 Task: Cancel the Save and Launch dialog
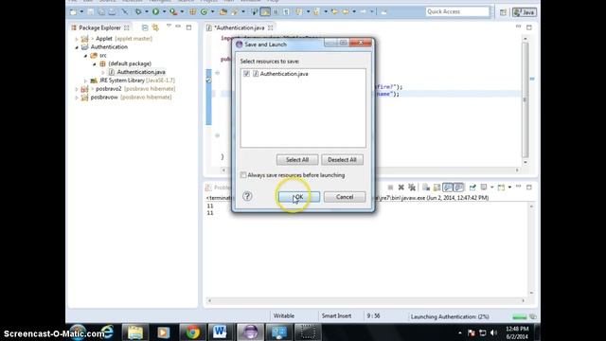tap(345, 197)
